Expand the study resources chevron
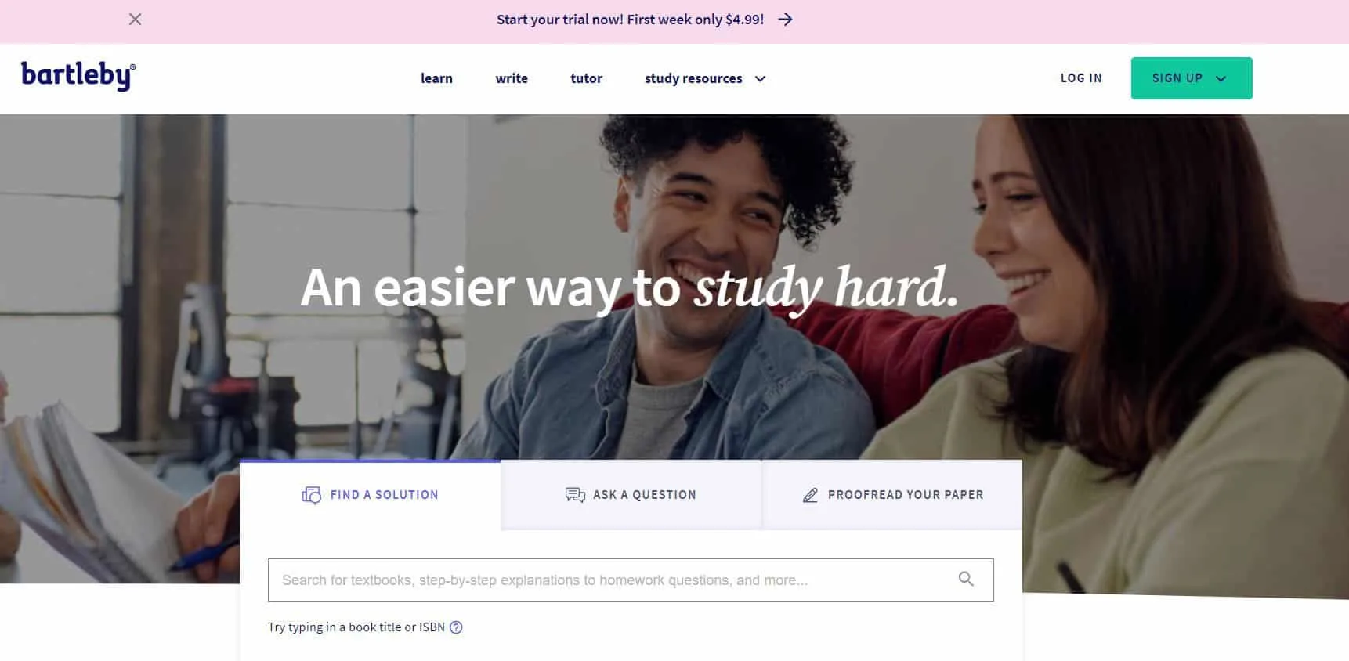 coord(760,78)
